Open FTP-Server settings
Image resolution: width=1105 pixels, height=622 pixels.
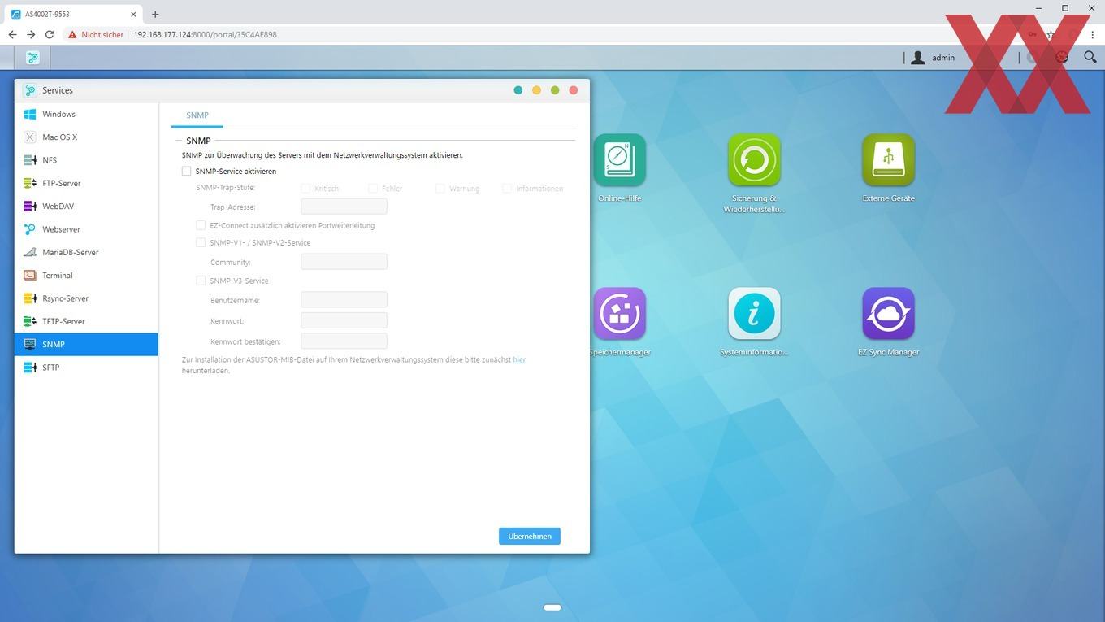click(86, 183)
